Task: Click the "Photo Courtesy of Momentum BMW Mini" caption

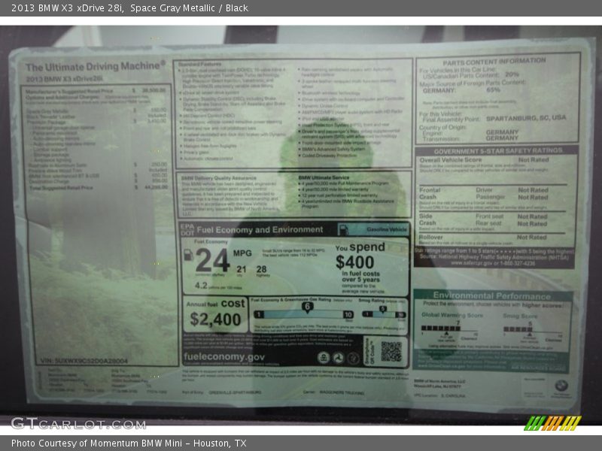Action: coord(96,443)
